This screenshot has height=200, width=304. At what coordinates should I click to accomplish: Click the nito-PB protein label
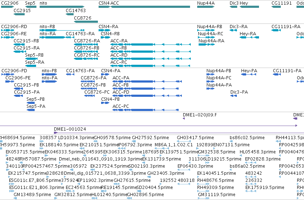coord(49,71)
